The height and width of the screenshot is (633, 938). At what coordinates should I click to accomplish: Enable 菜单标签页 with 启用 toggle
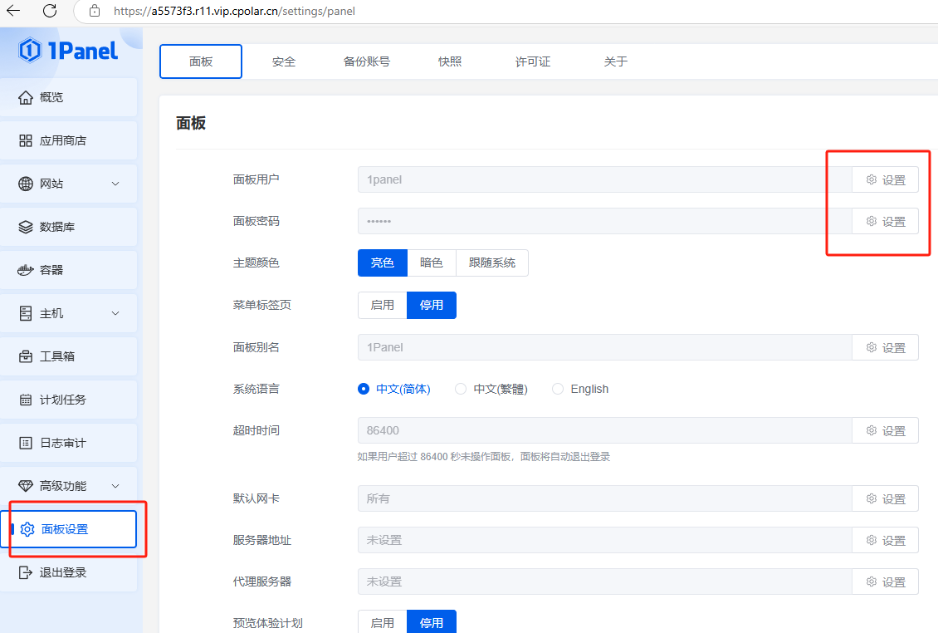tap(383, 305)
